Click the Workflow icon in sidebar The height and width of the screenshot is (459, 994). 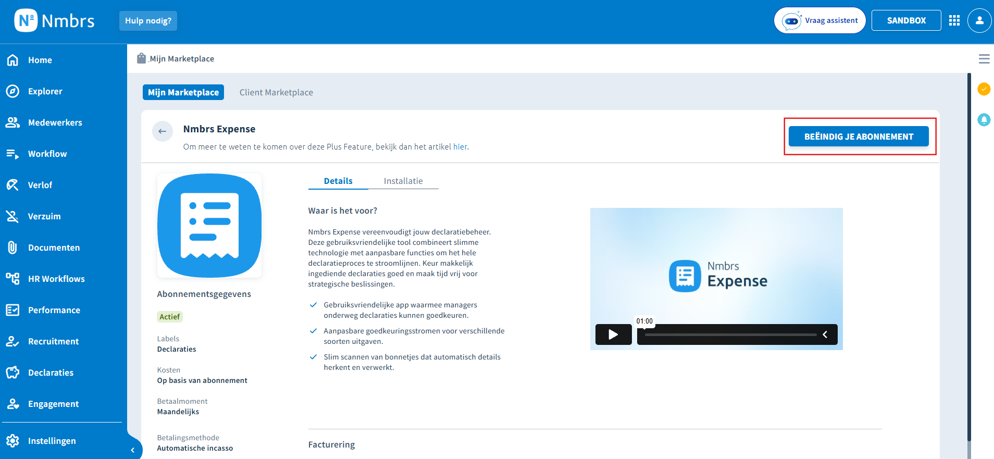click(13, 154)
